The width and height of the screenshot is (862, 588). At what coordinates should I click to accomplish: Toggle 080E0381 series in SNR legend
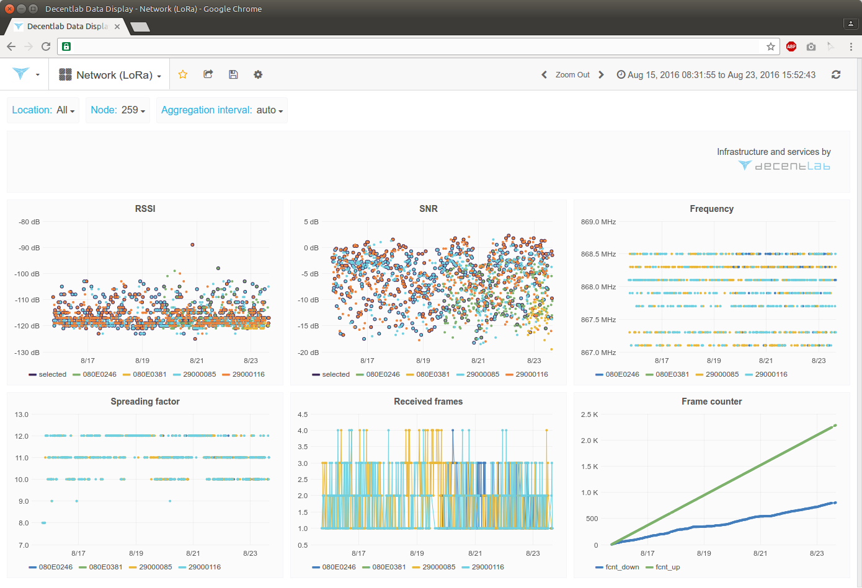click(428, 374)
